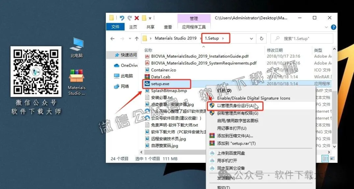
Task: Select BIOVIA_MaterialsStudio_2019_InstallationGuide.pdf
Action: point(200,56)
